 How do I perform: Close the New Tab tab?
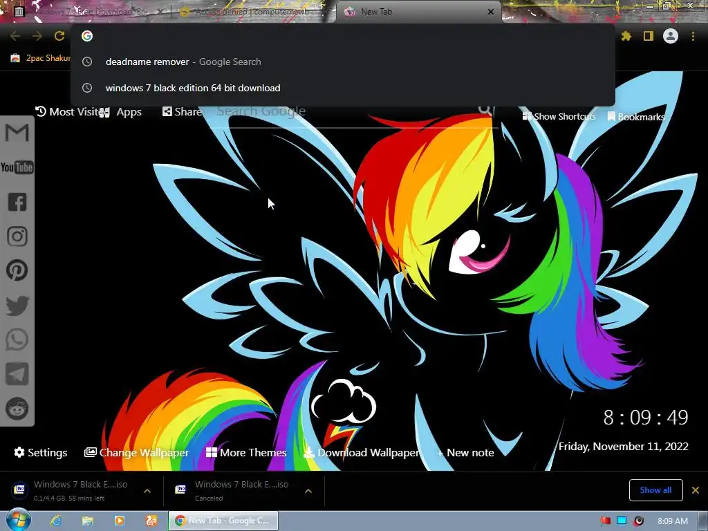[491, 12]
